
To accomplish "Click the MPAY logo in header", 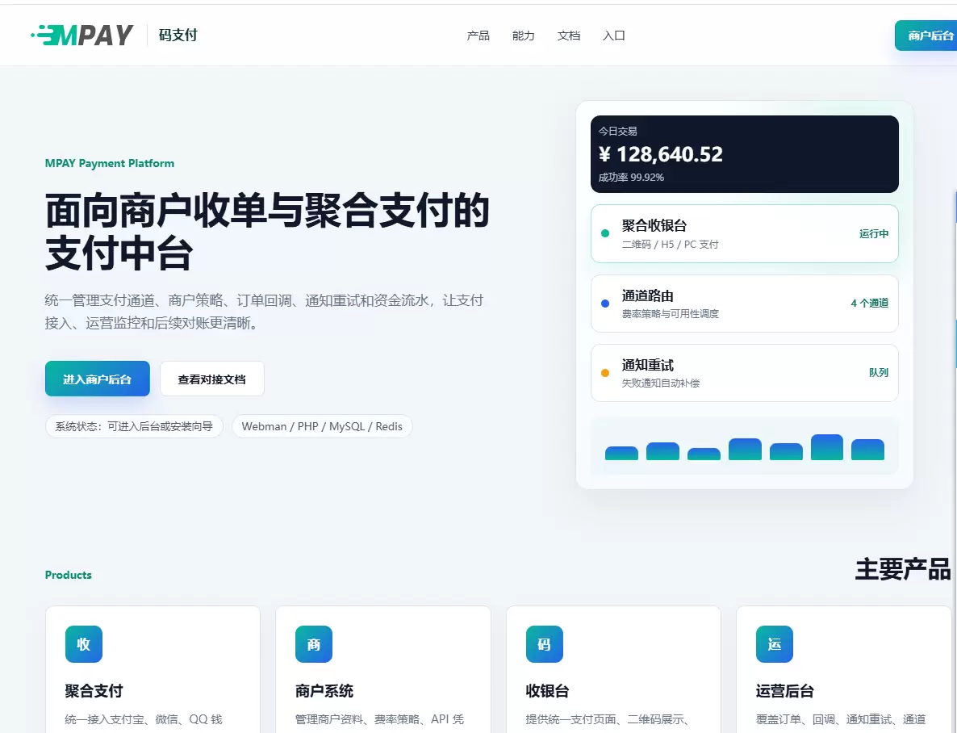I will coord(82,36).
